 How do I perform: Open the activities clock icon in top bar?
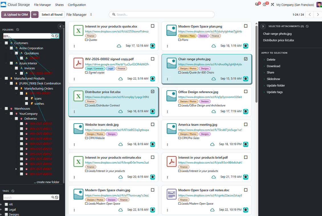[264, 4]
